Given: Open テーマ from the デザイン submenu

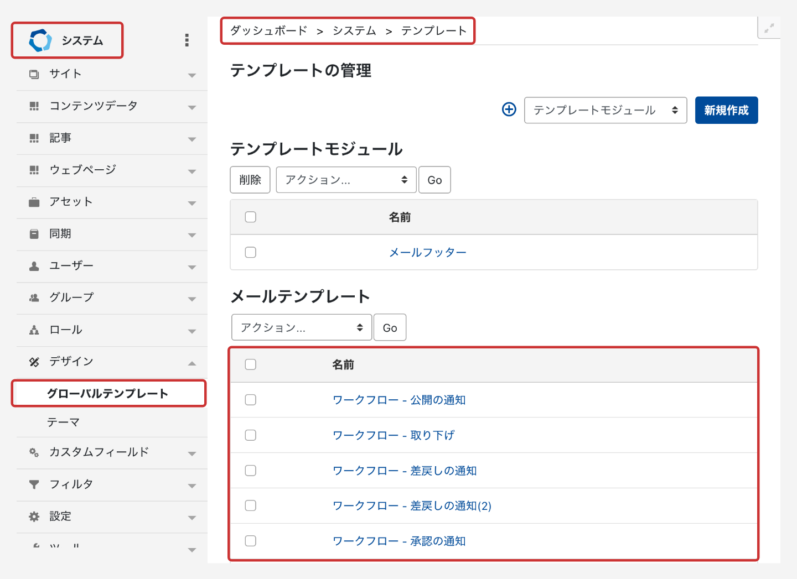Looking at the screenshot, I should click(x=64, y=422).
